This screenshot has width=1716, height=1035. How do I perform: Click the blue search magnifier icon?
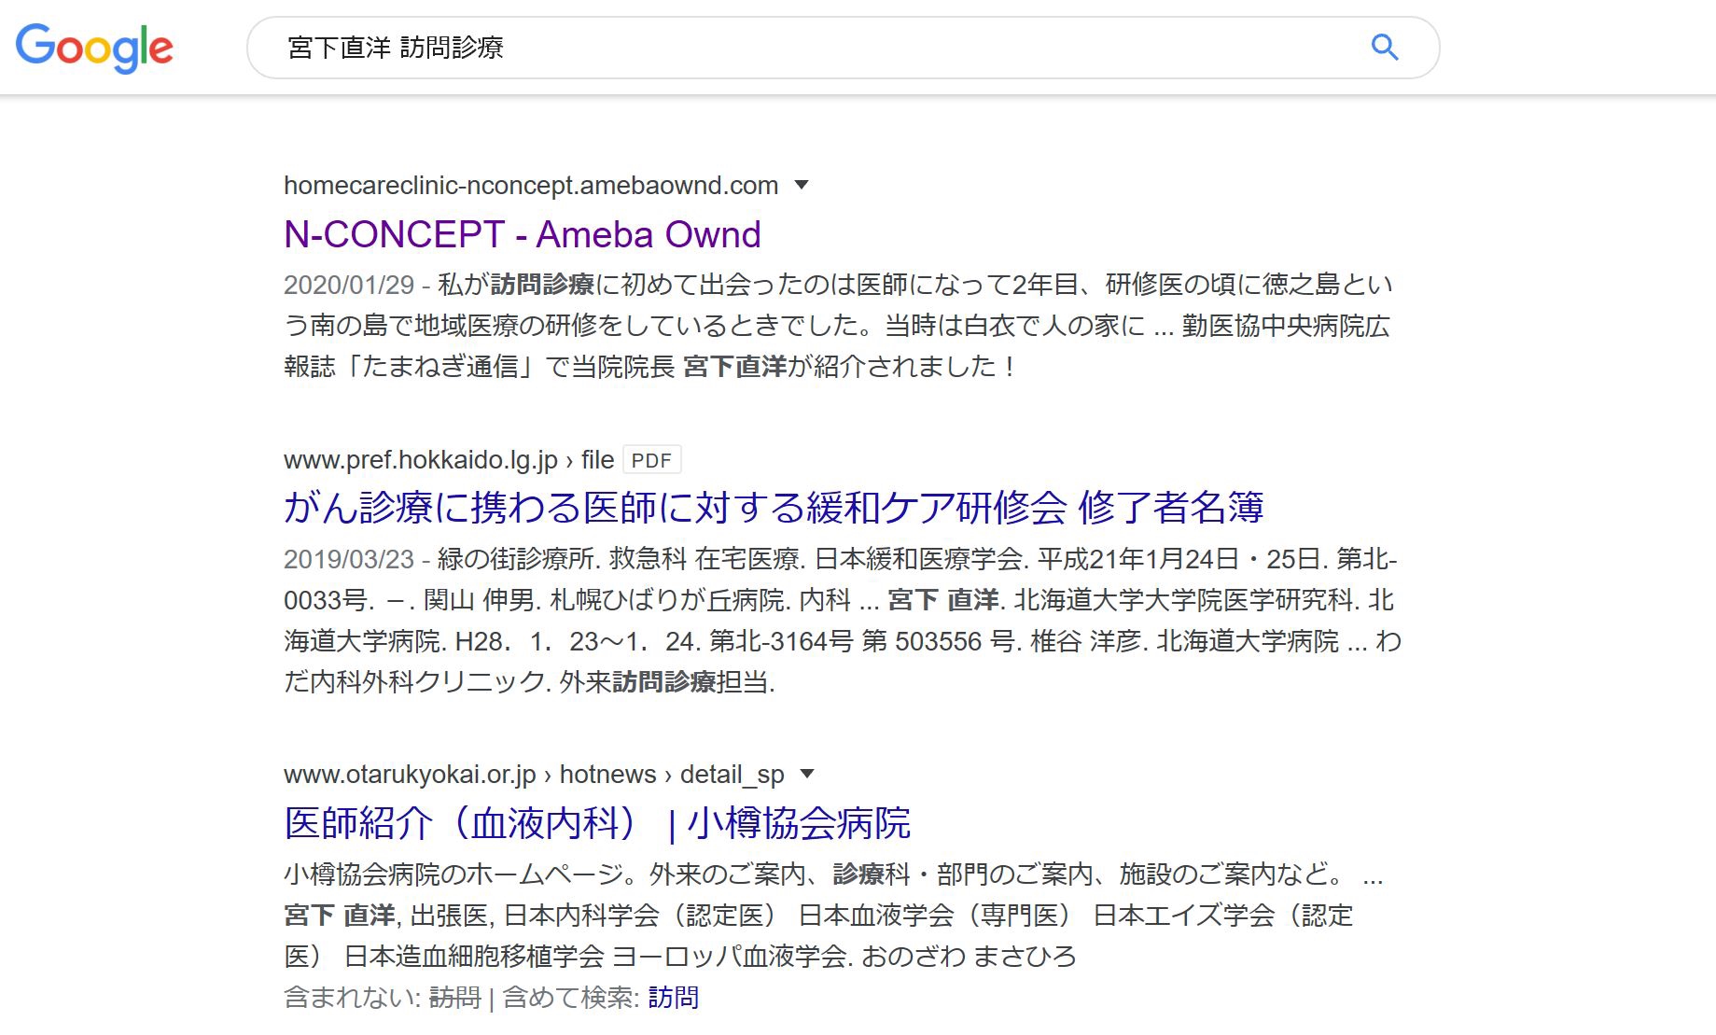coord(1385,47)
